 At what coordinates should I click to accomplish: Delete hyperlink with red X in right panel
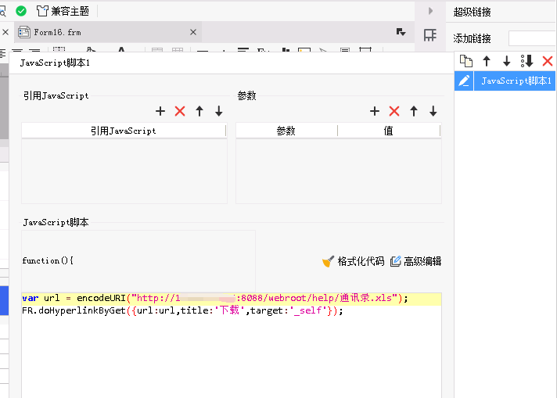click(x=548, y=61)
